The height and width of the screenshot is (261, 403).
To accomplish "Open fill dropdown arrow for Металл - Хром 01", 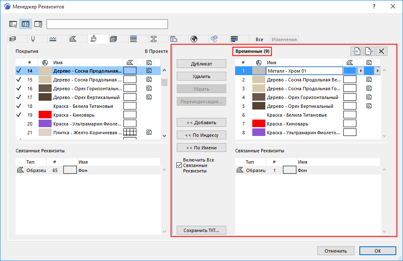I will 361,70.
